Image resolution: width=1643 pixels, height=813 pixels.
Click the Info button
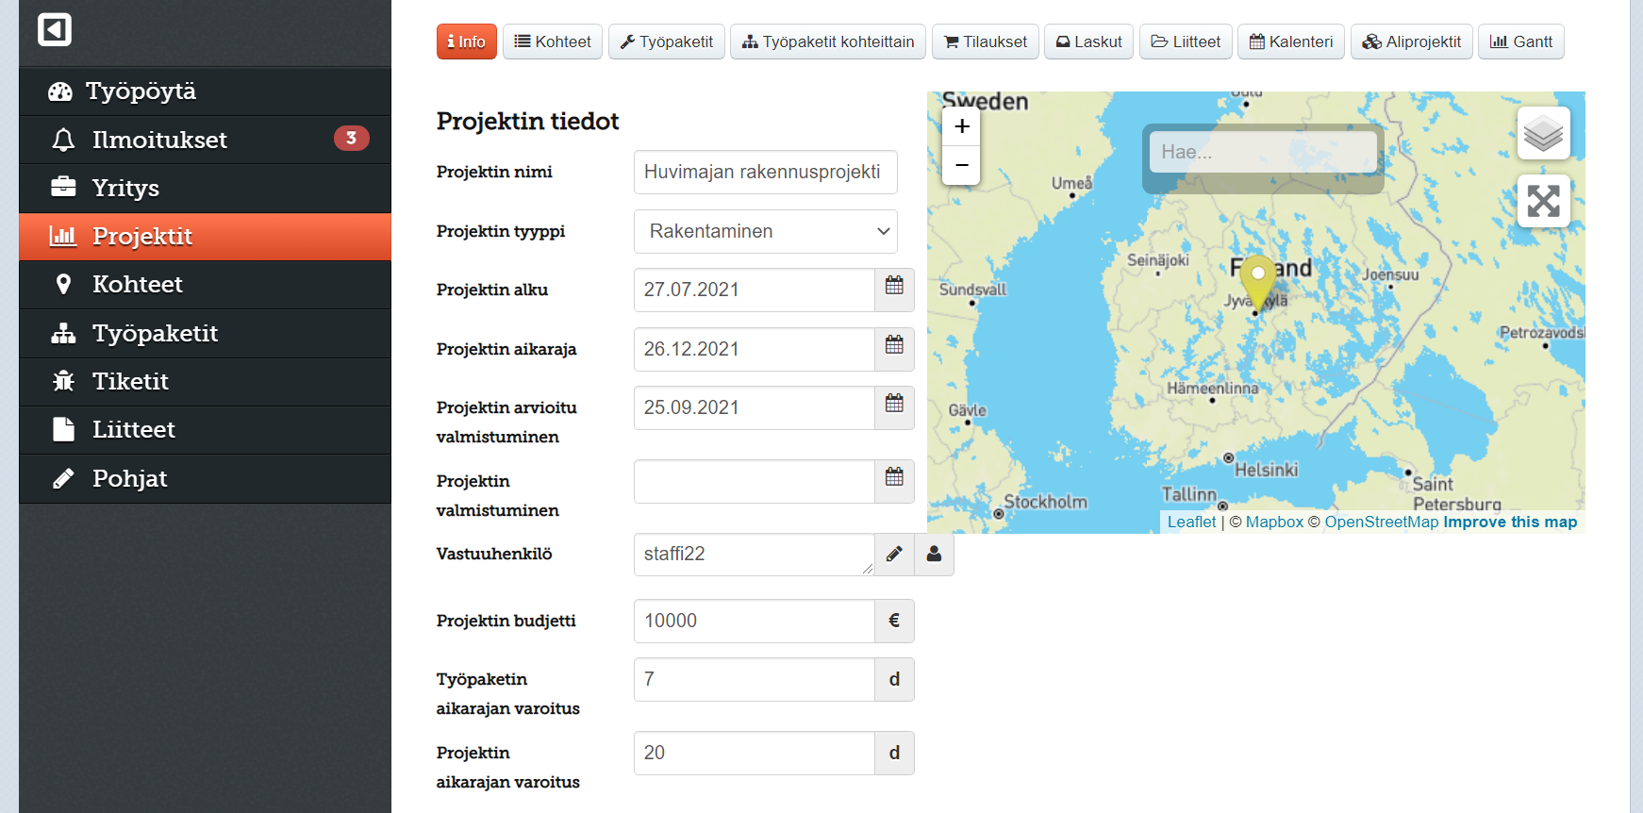(x=466, y=41)
